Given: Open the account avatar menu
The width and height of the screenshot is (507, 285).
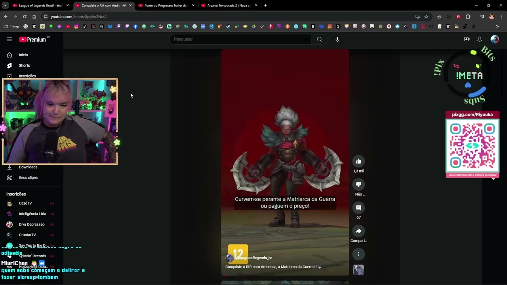Looking at the screenshot, I should (495, 39).
